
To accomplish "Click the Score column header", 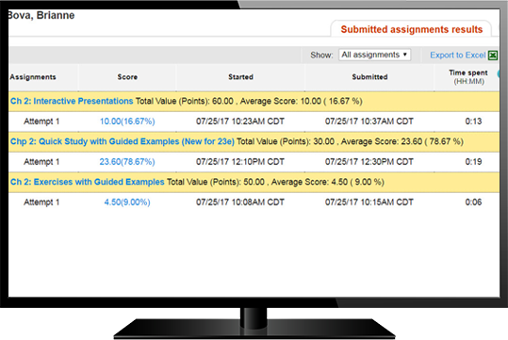I will point(127,77).
